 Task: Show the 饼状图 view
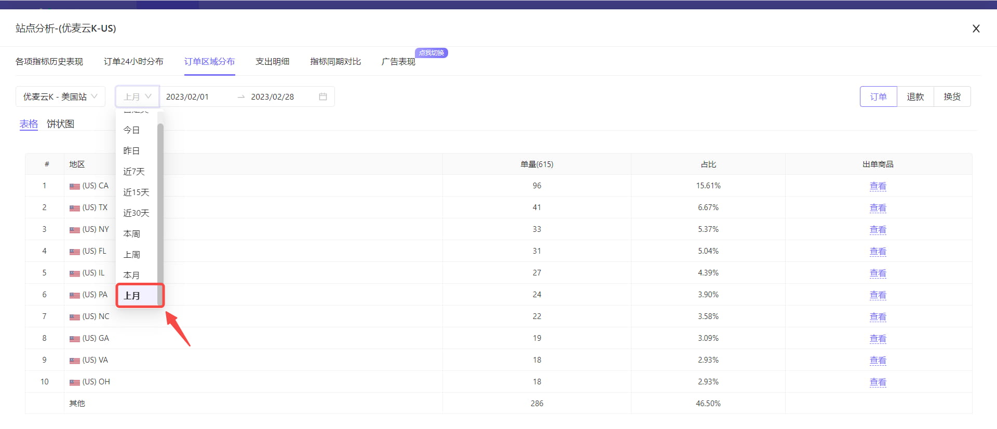pyautogui.click(x=60, y=124)
